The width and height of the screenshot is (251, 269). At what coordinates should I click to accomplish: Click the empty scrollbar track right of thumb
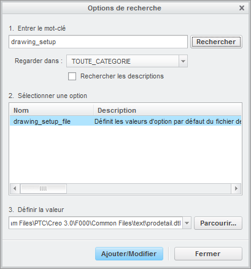149,188
